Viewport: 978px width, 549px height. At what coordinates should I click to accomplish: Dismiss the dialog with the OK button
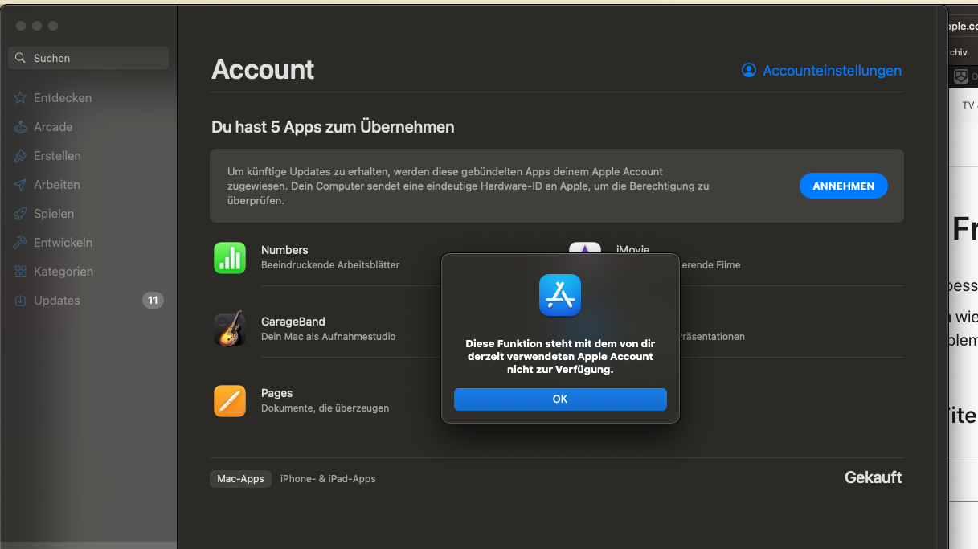tap(560, 399)
